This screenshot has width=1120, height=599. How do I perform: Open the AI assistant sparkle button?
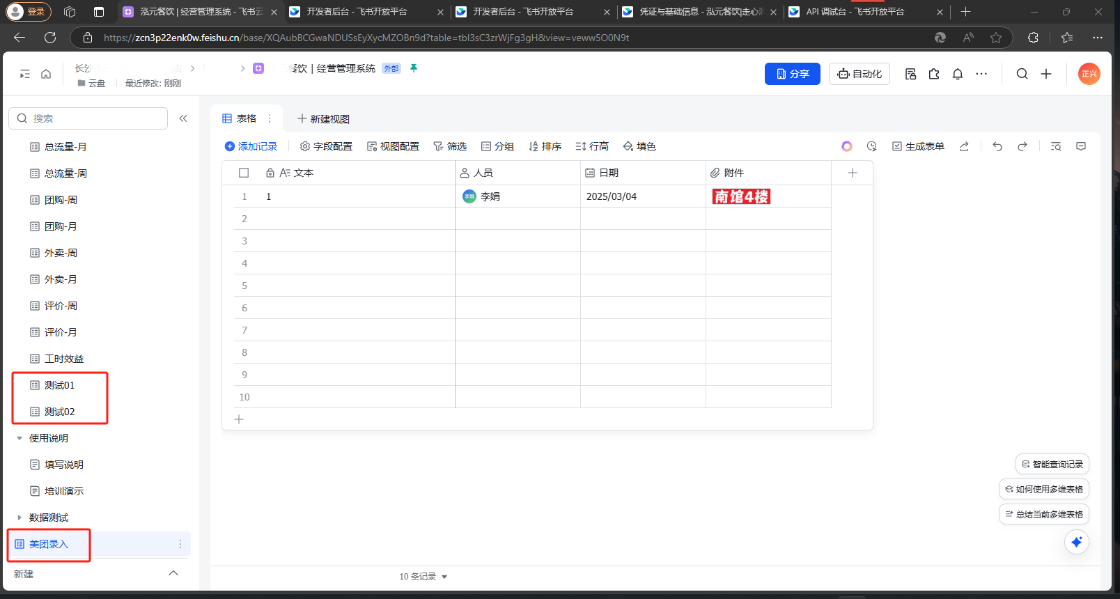pyautogui.click(x=1077, y=542)
